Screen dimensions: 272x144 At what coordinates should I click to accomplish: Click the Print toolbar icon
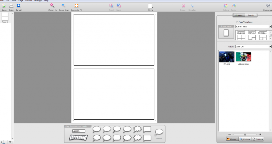coord(11,6)
